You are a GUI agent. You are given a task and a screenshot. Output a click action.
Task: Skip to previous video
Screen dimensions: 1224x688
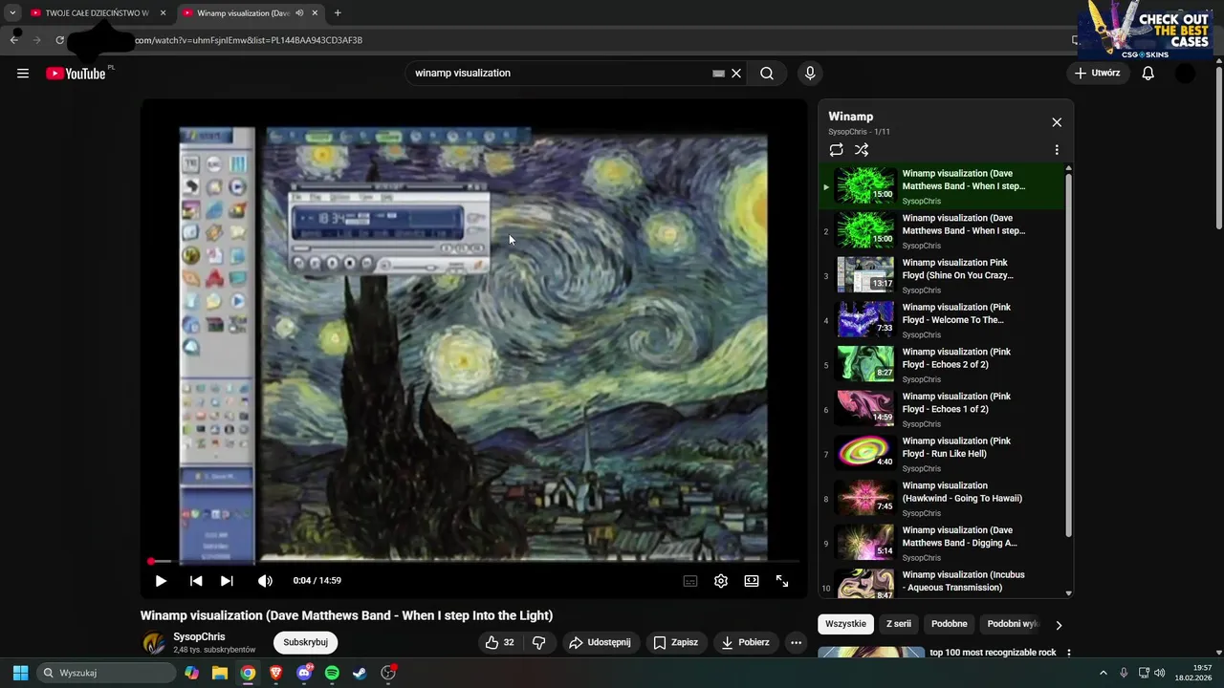[196, 581]
